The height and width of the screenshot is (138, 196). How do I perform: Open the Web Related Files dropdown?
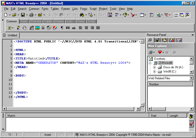tap(191, 78)
